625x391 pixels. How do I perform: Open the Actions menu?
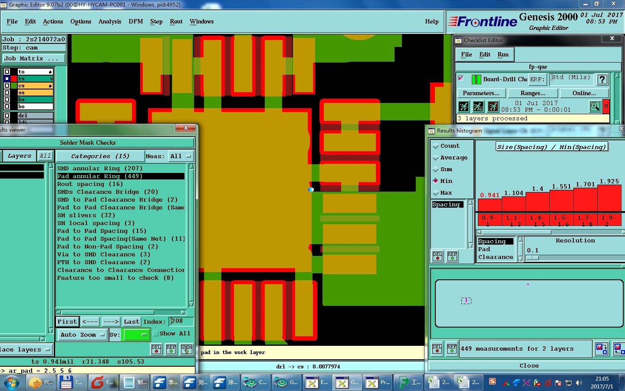(x=53, y=21)
